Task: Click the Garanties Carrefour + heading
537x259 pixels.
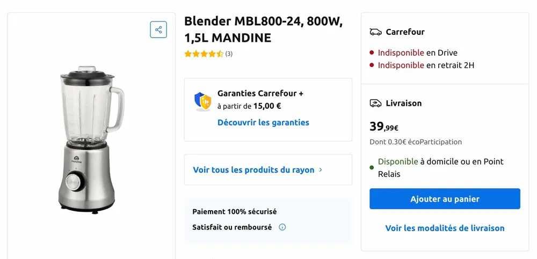Action: tap(260, 93)
